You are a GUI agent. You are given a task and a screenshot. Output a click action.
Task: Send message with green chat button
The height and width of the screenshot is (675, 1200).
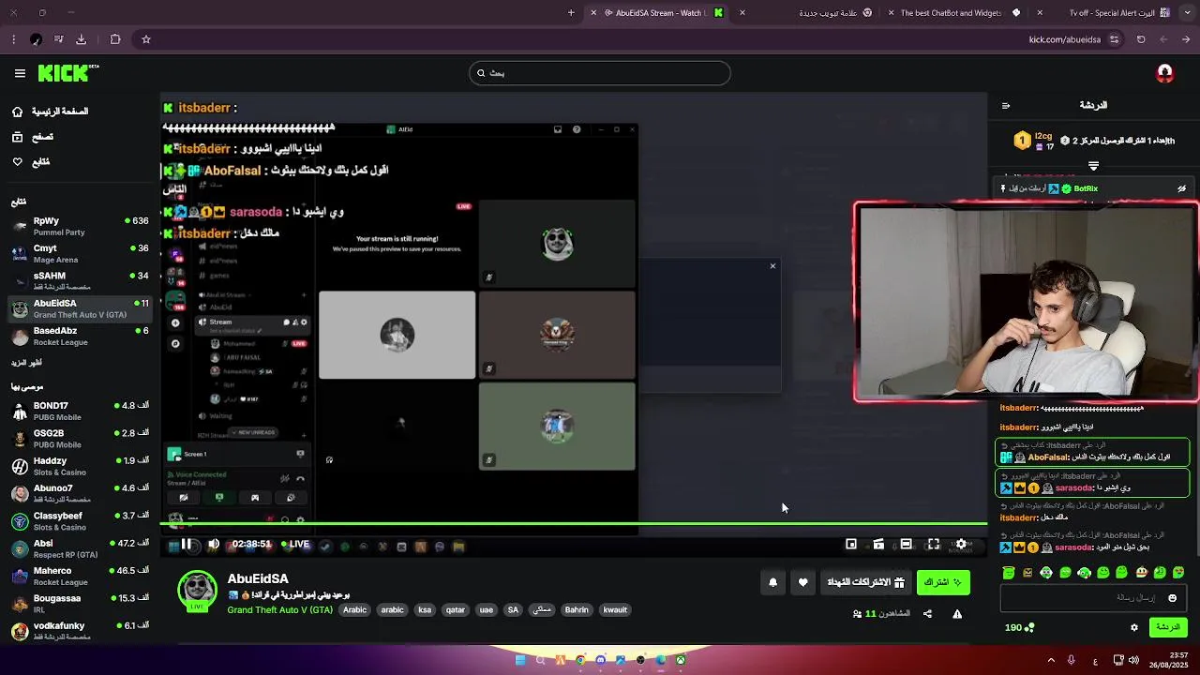(1168, 627)
